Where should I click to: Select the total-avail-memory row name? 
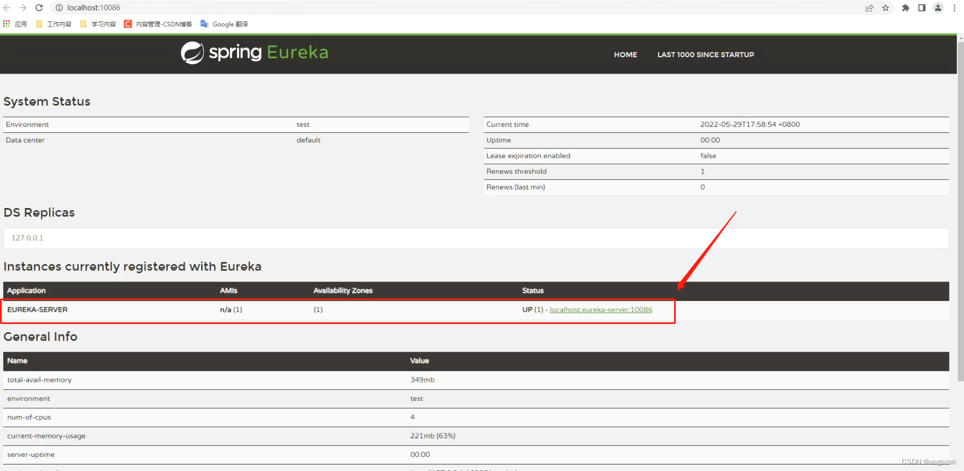(x=39, y=380)
